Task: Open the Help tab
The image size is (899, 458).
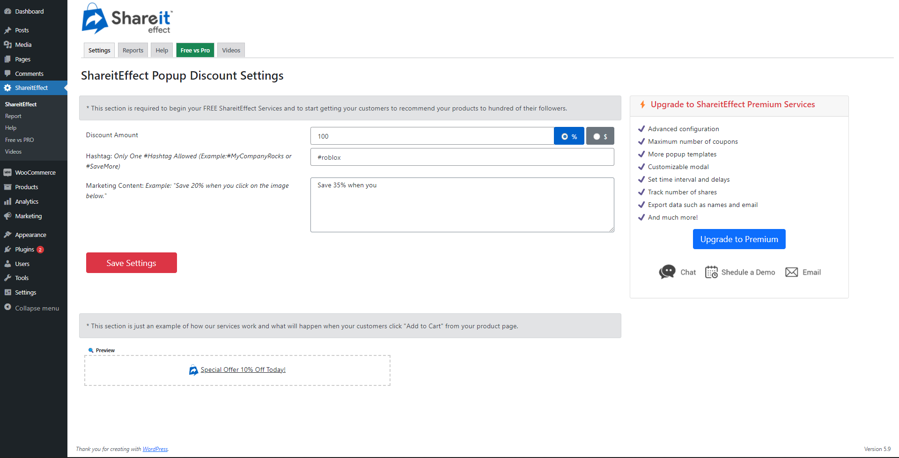Action: 162,50
